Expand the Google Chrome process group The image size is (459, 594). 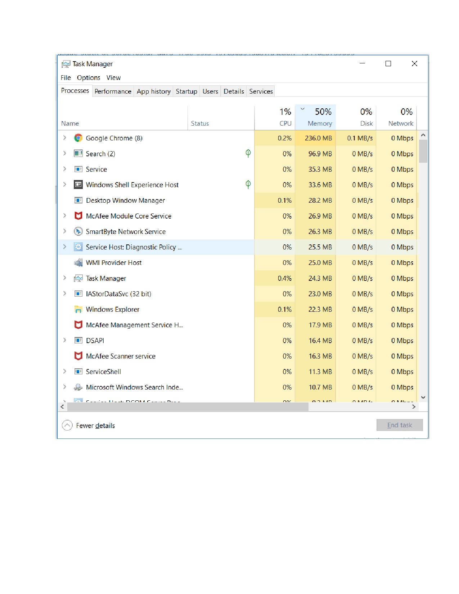click(65, 138)
